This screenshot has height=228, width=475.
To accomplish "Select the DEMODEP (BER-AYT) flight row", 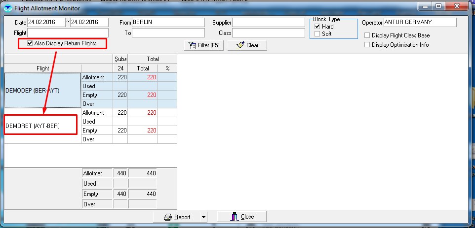I will (x=42, y=91).
